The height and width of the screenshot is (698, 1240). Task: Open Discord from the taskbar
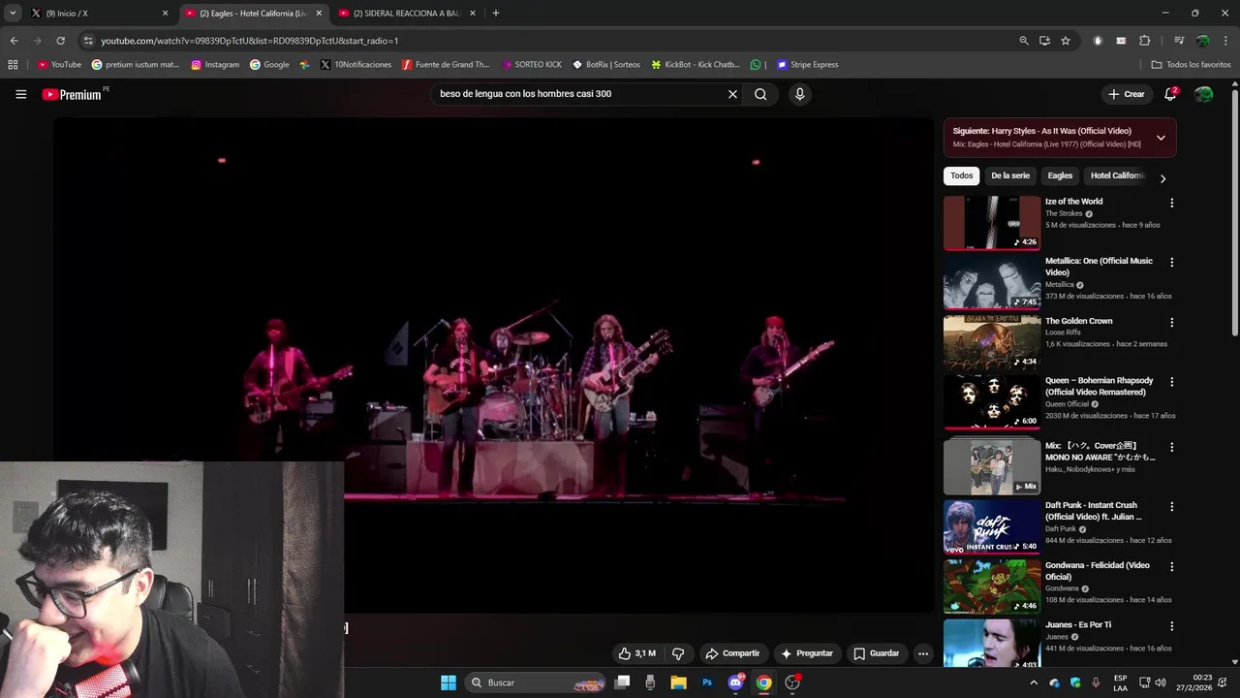coord(735,682)
